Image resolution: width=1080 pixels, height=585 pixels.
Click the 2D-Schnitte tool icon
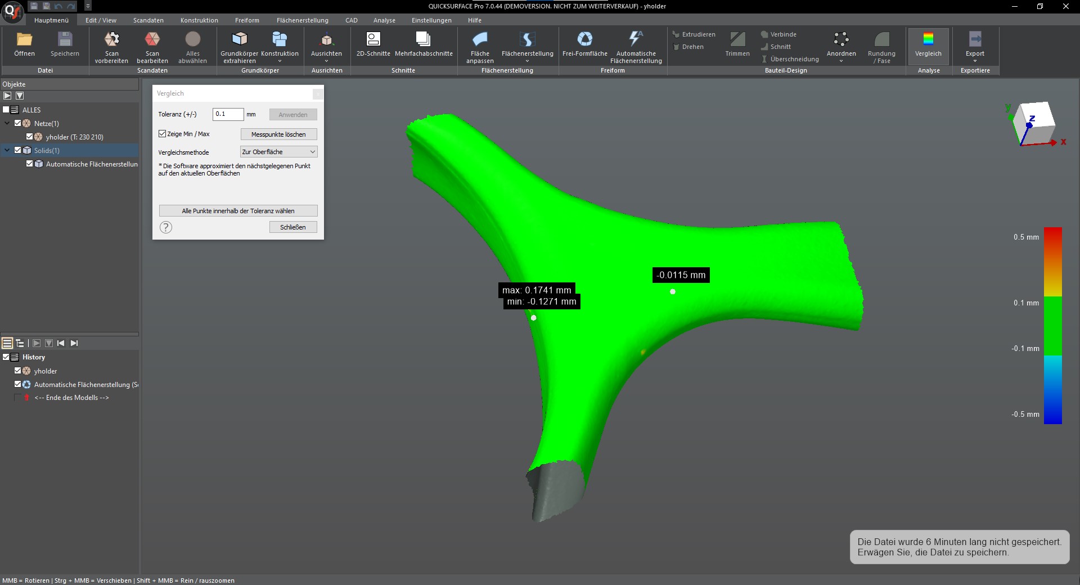373,39
